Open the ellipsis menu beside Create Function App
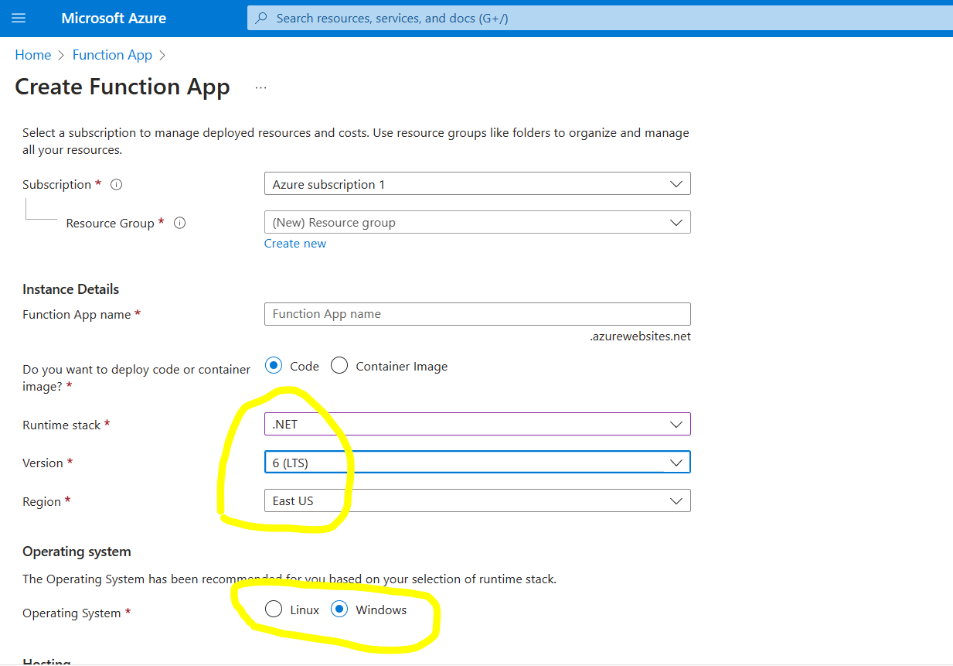 pyautogui.click(x=260, y=87)
